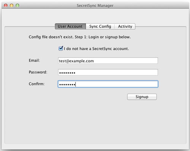Click the "Config file doesn't exist" message
This screenshot has width=190, height=151.
click(80, 37)
